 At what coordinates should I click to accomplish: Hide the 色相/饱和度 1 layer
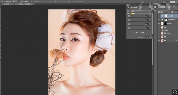coord(159,20)
